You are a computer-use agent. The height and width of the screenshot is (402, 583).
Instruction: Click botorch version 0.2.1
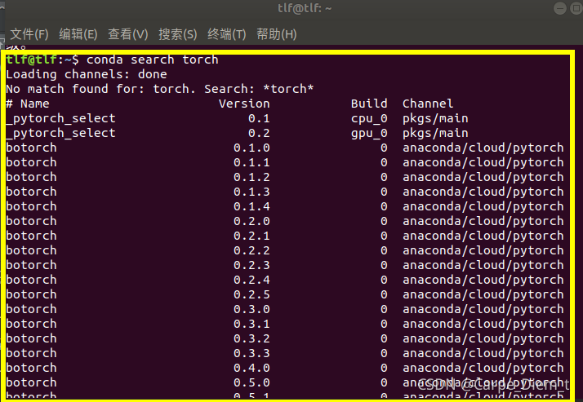point(251,236)
